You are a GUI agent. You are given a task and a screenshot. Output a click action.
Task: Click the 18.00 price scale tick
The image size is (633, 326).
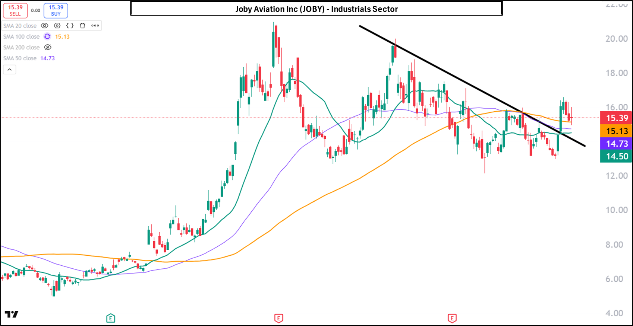pos(617,73)
